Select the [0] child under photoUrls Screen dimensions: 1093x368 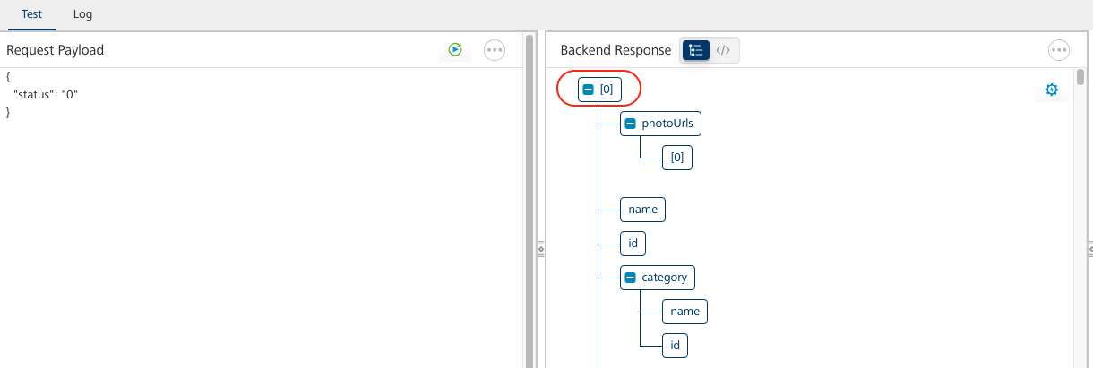click(x=677, y=157)
